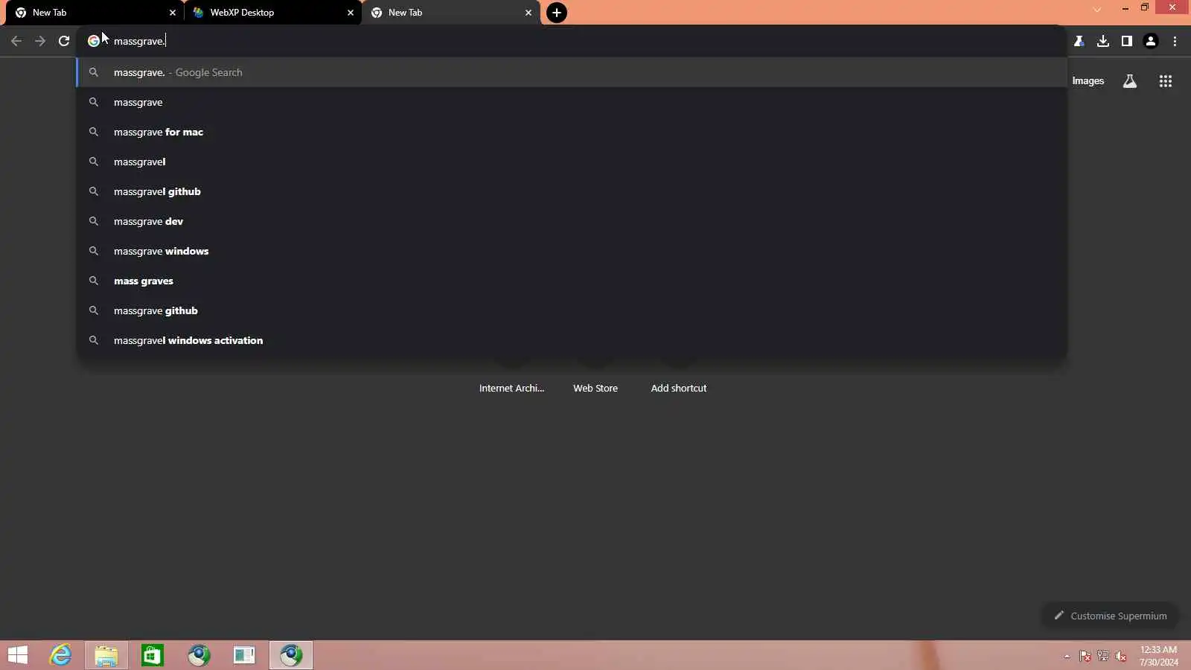Show hidden tray icons arrow
The height and width of the screenshot is (670, 1191).
tap(1067, 656)
